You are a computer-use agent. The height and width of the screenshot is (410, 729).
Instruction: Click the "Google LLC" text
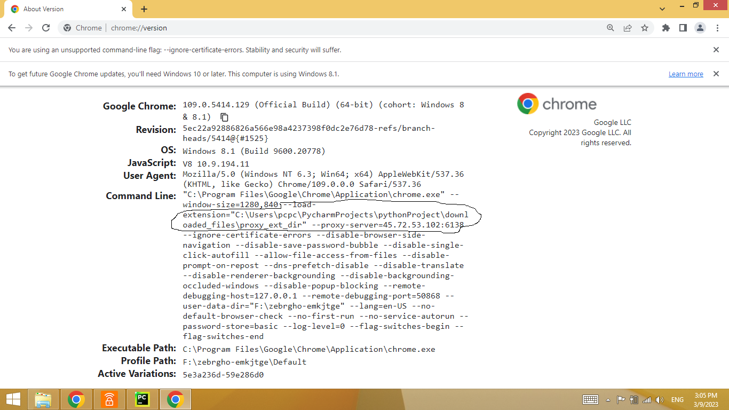tap(613, 123)
